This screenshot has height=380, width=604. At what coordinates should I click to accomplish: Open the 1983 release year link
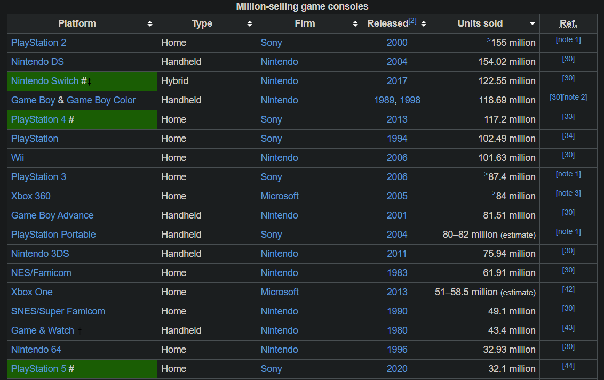point(397,273)
